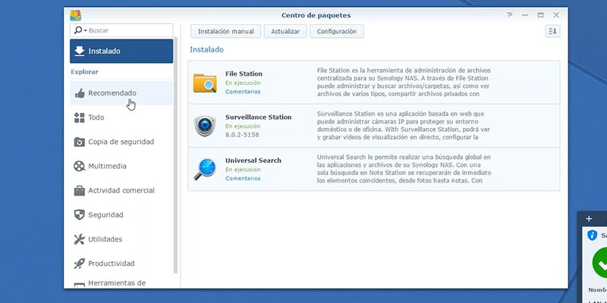Click Surveillance Station version 8.0.2-5158
This screenshot has width=607, height=303.
(242, 135)
